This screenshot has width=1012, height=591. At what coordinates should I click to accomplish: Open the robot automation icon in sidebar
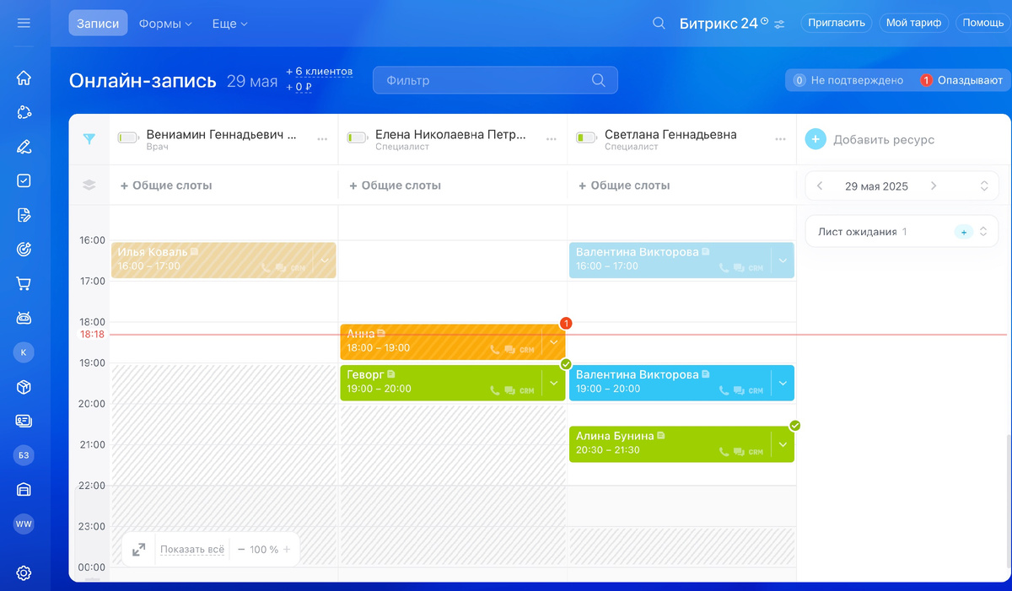pos(23,318)
